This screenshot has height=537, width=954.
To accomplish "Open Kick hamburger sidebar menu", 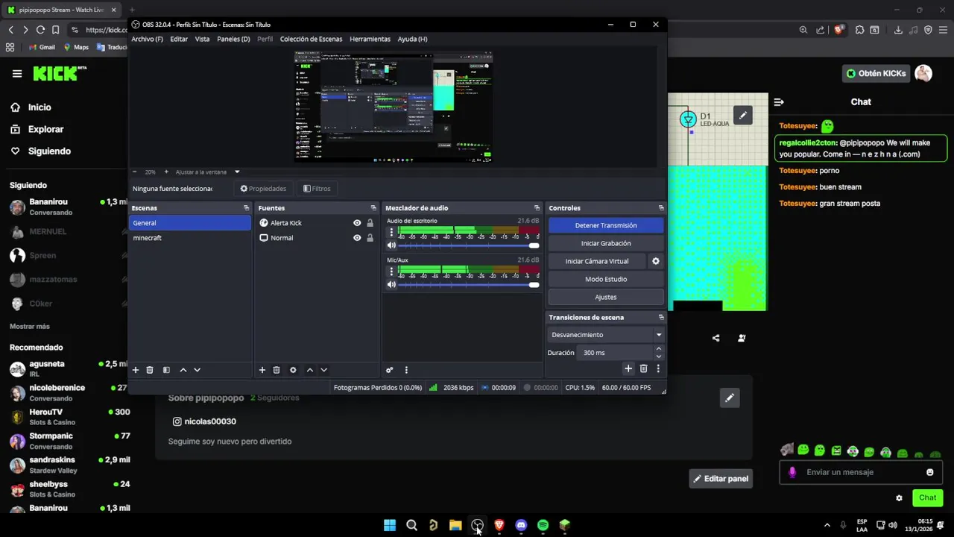I will pyautogui.click(x=17, y=73).
